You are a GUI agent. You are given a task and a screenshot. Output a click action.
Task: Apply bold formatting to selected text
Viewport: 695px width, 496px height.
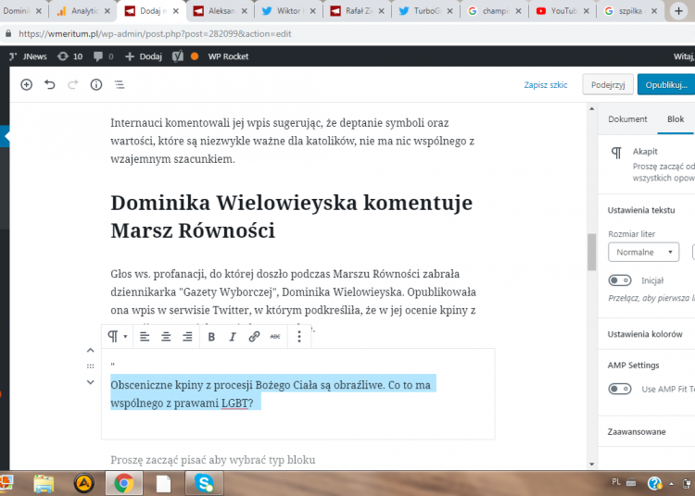pyautogui.click(x=211, y=337)
